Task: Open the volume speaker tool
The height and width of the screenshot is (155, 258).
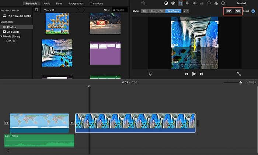Action: 195,3
